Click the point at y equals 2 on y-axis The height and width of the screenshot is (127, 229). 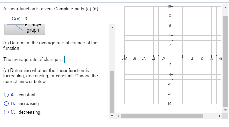point(173,45)
